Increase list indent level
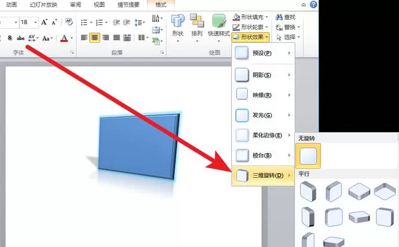399x247 pixels. pos(127,22)
